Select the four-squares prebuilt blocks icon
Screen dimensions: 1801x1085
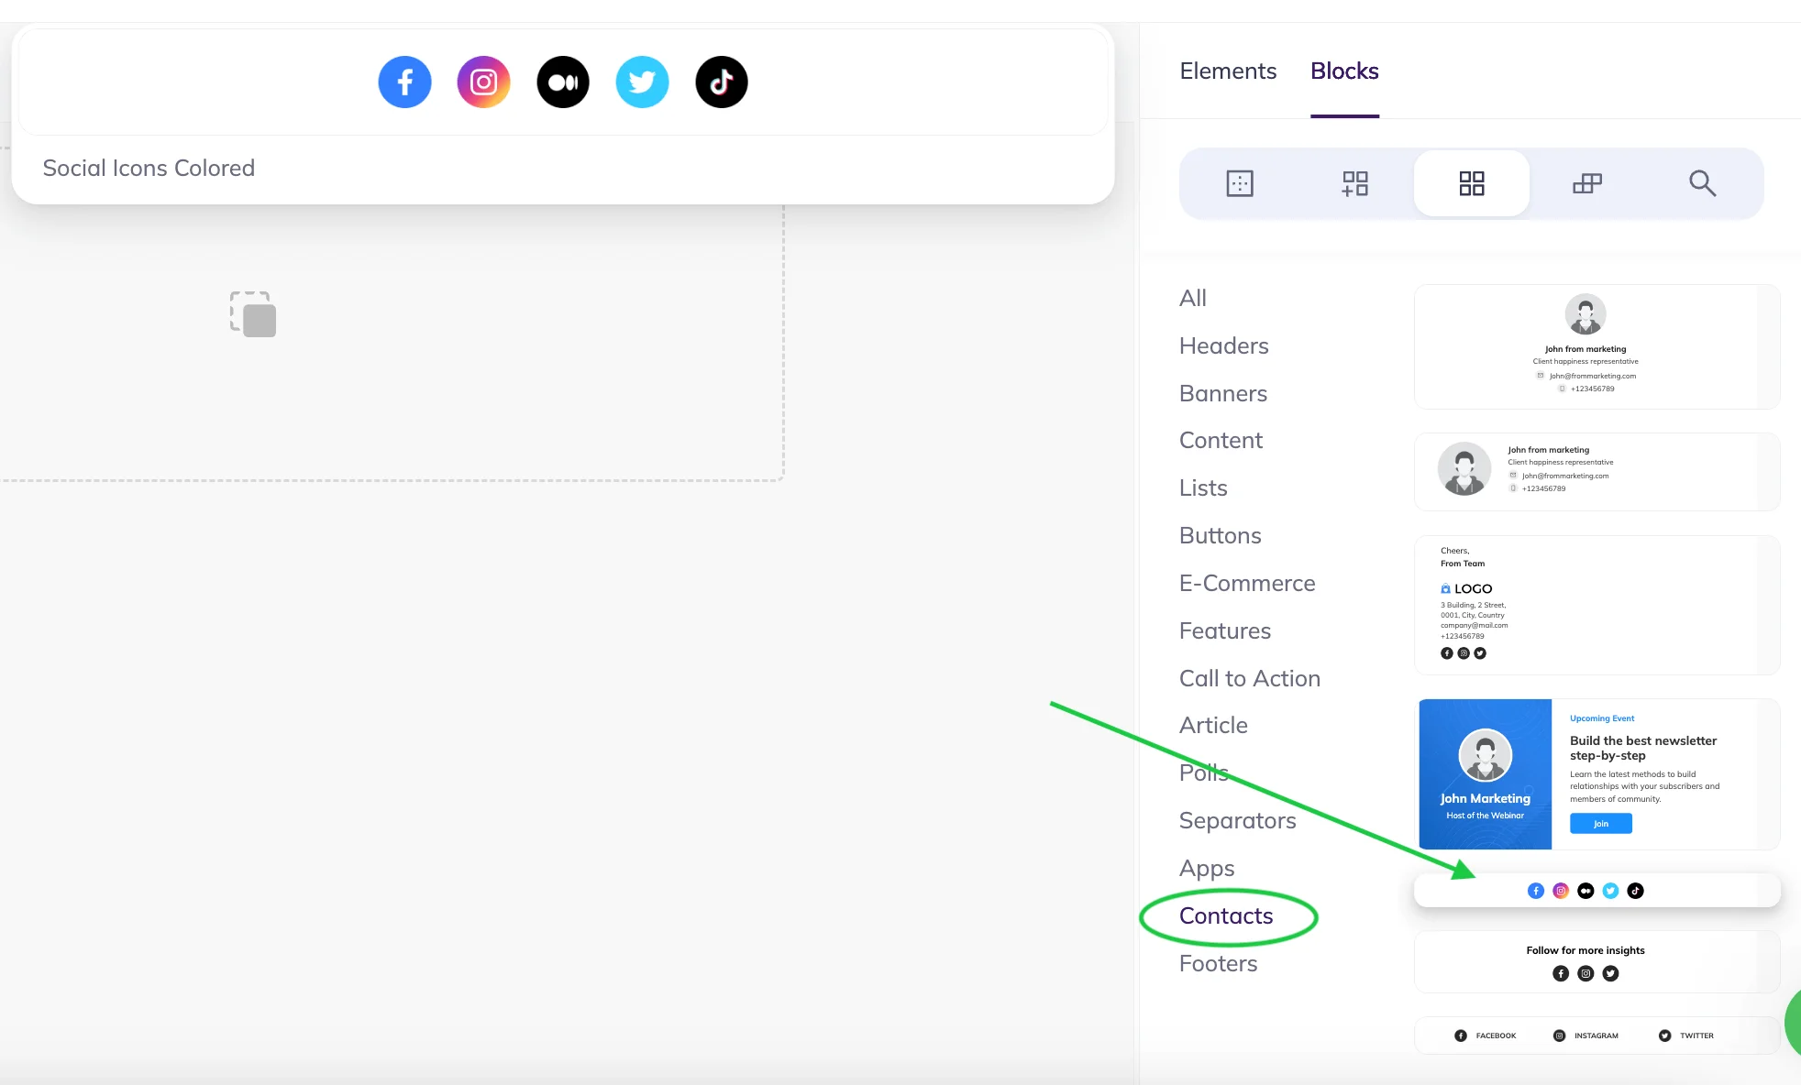(1472, 183)
